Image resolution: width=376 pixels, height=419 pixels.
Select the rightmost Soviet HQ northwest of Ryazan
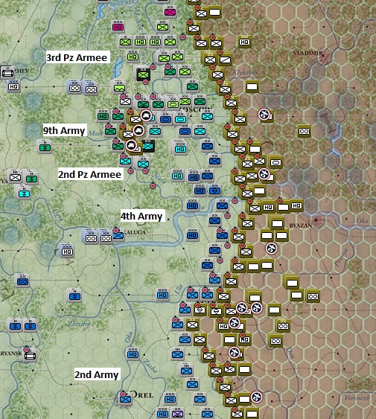coord(296,205)
